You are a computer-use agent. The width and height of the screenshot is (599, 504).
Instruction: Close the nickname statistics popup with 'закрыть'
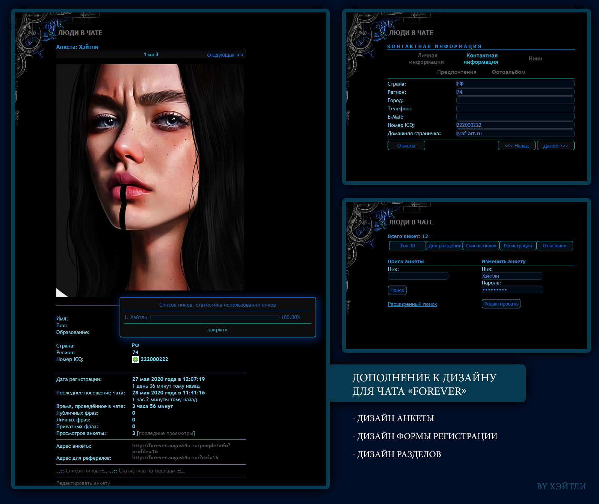click(218, 330)
